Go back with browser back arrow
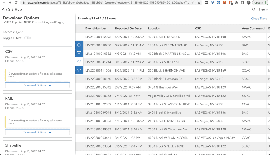This screenshot has width=270, height=155. (4, 3)
